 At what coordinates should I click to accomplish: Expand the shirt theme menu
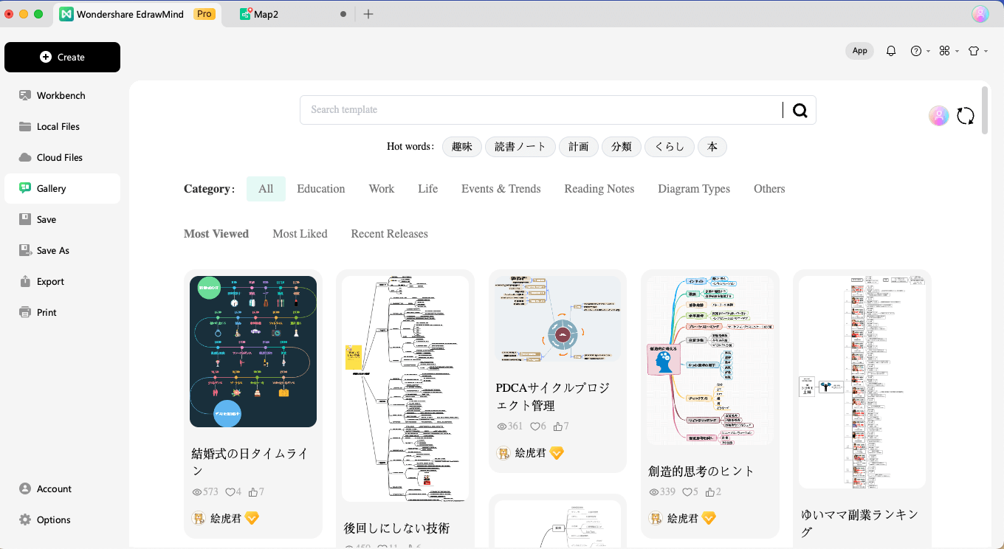[x=977, y=51]
